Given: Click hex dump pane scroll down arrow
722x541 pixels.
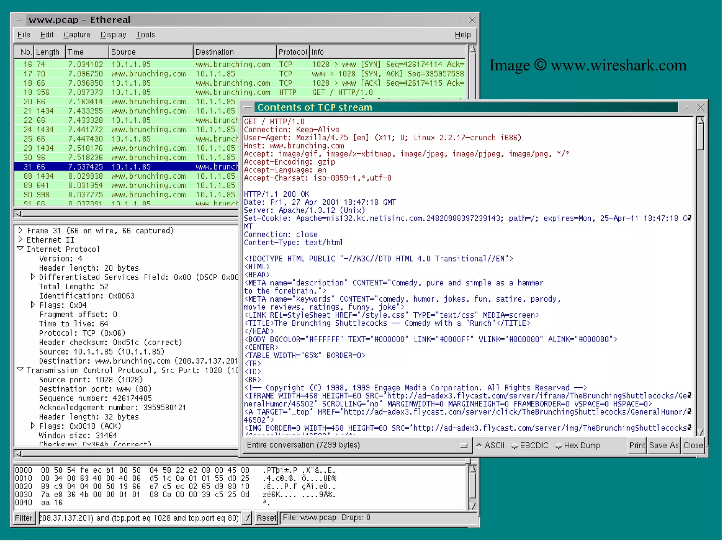Looking at the screenshot, I should point(473,505).
